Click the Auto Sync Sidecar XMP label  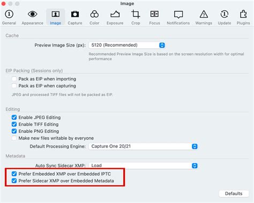pyautogui.click(x=61, y=165)
